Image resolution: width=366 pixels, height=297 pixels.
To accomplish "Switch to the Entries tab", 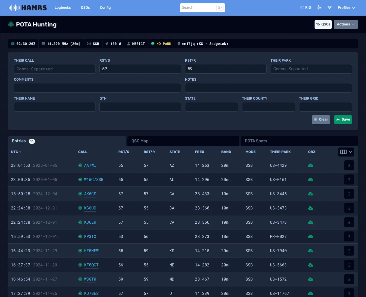I will coord(67,141).
